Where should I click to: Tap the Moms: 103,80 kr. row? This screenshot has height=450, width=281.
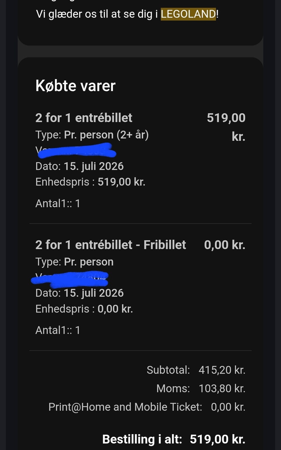click(x=201, y=389)
